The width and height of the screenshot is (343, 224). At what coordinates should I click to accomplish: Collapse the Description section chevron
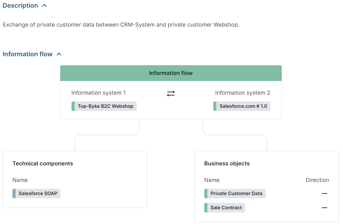tap(44, 6)
